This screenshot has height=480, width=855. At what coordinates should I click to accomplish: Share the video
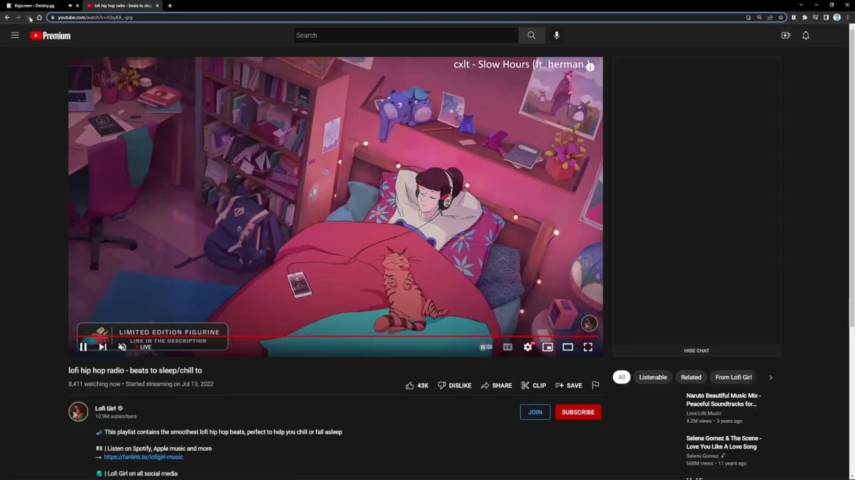point(496,385)
